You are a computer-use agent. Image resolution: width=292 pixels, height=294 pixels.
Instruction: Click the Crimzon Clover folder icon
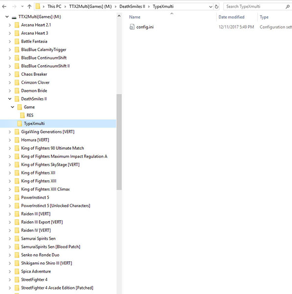click(17, 82)
